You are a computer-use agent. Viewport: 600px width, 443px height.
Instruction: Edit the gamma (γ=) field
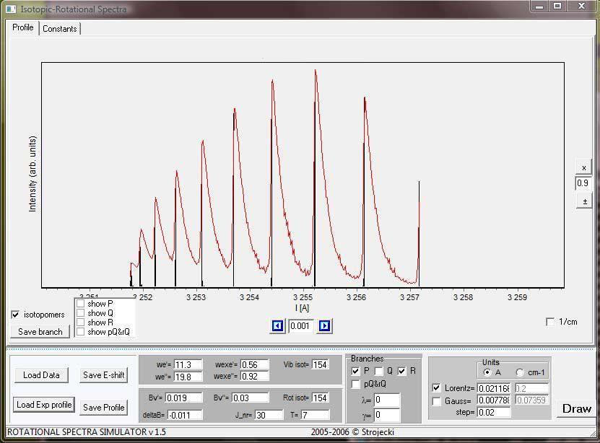387,415
